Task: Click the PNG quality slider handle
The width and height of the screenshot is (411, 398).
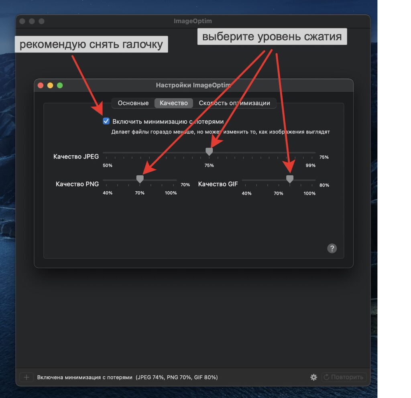Action: tap(140, 179)
